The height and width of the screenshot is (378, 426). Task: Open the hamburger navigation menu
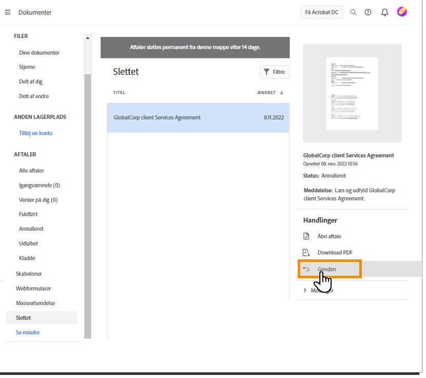(x=8, y=12)
